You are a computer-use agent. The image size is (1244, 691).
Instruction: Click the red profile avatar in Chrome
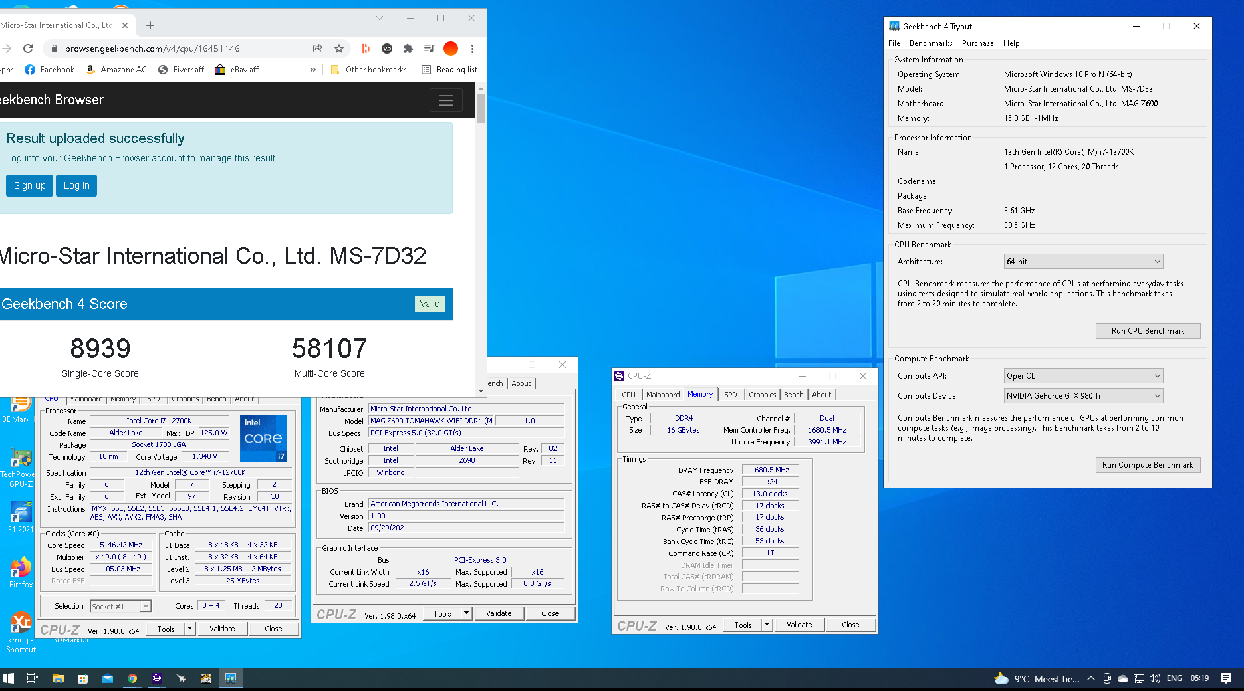[x=451, y=49]
